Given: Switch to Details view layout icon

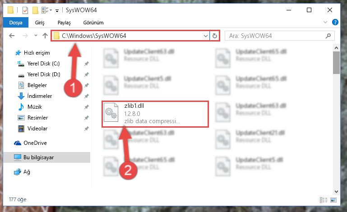Looking at the screenshot, I should (x=324, y=200).
